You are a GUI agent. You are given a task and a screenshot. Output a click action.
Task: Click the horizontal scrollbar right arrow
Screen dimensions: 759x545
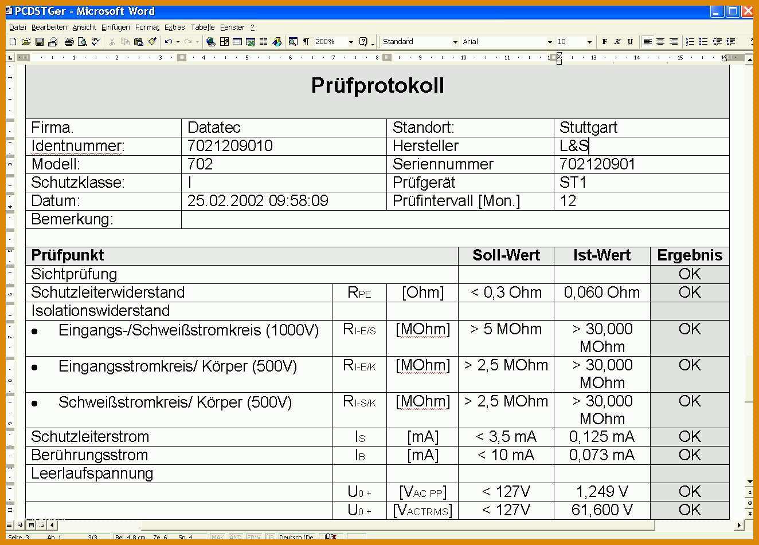pos(739,525)
